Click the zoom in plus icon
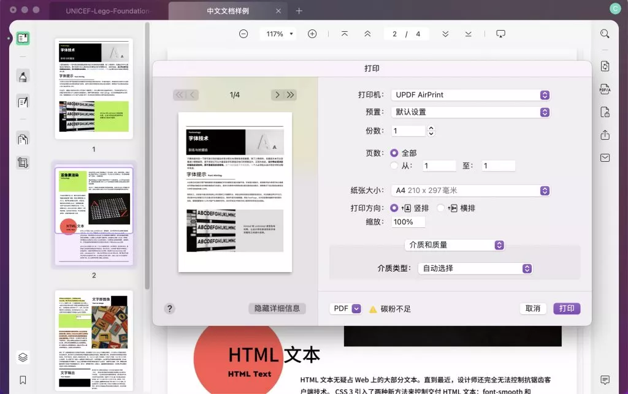The height and width of the screenshot is (394, 628). (x=312, y=34)
